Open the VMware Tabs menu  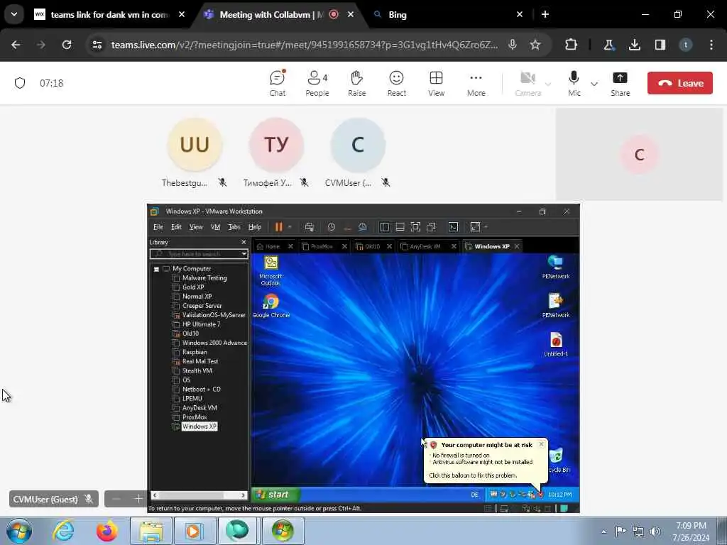pyautogui.click(x=234, y=226)
